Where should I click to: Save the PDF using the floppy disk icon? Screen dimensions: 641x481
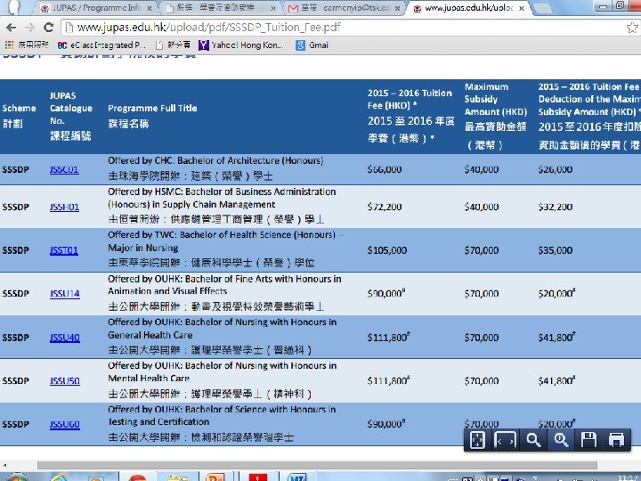click(588, 440)
